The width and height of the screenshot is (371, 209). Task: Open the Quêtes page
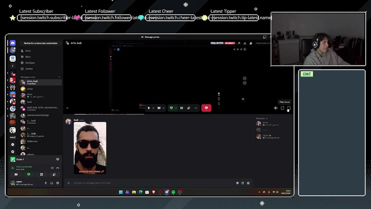(41, 69)
